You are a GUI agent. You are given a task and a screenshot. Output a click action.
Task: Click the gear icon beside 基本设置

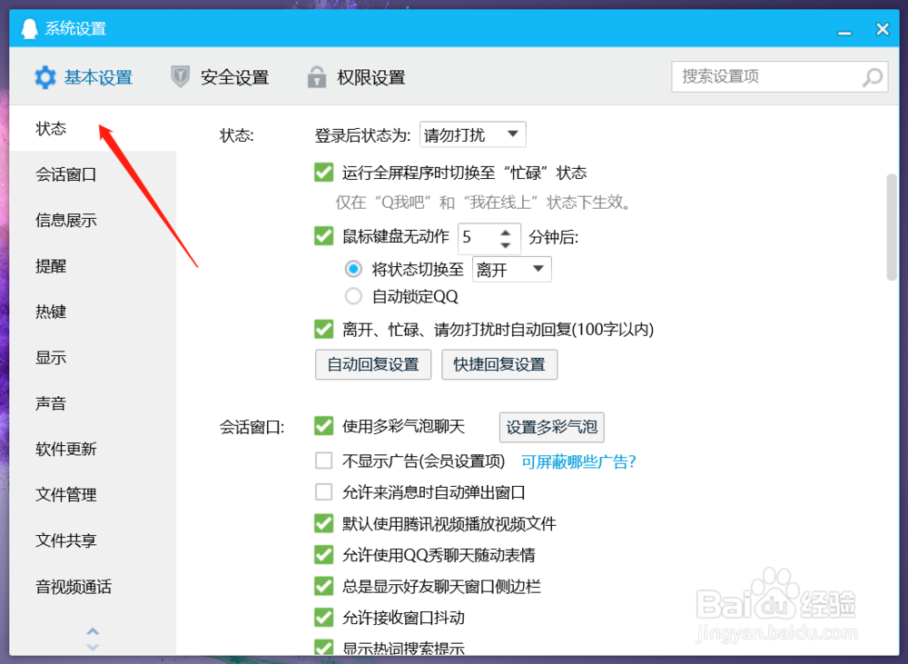[44, 77]
